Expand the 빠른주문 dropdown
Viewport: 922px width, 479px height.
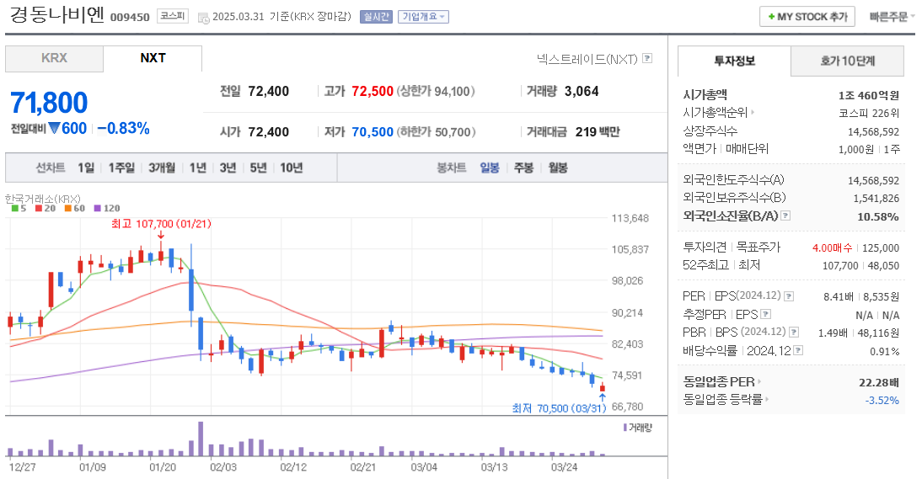[892, 17]
